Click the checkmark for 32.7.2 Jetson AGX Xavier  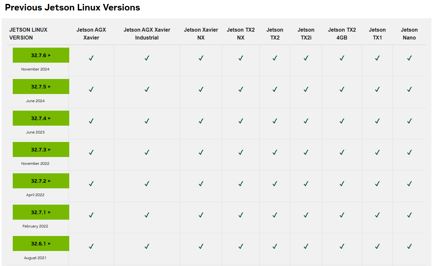pyautogui.click(x=91, y=184)
